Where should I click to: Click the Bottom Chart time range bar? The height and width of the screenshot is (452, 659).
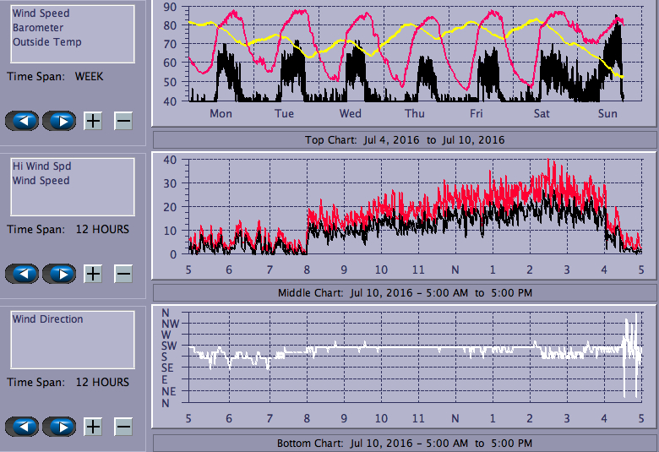[x=404, y=444]
